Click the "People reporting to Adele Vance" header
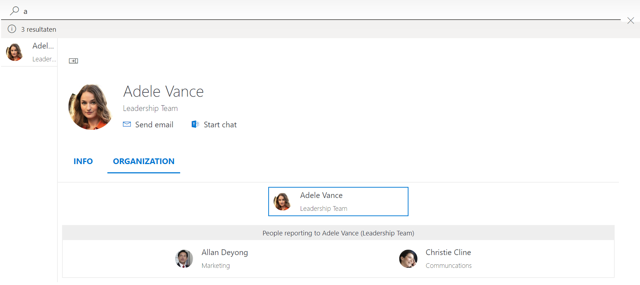Screen dimensions: 640x285 click(338, 233)
